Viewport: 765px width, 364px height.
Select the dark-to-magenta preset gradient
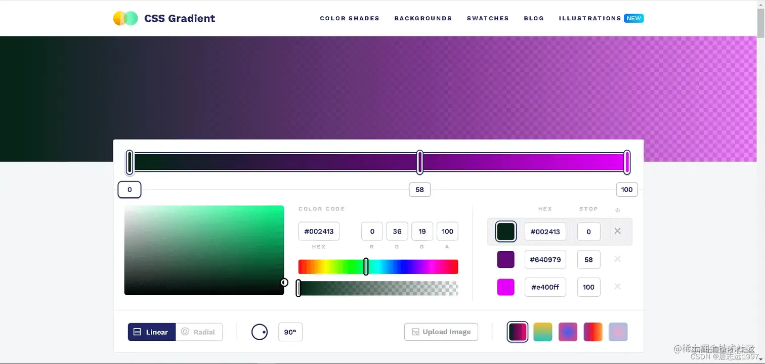(x=518, y=332)
